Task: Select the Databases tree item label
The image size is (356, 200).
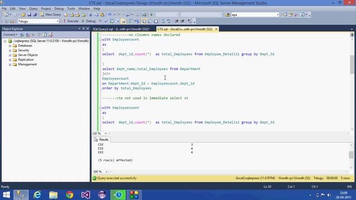Action: tap(25, 46)
